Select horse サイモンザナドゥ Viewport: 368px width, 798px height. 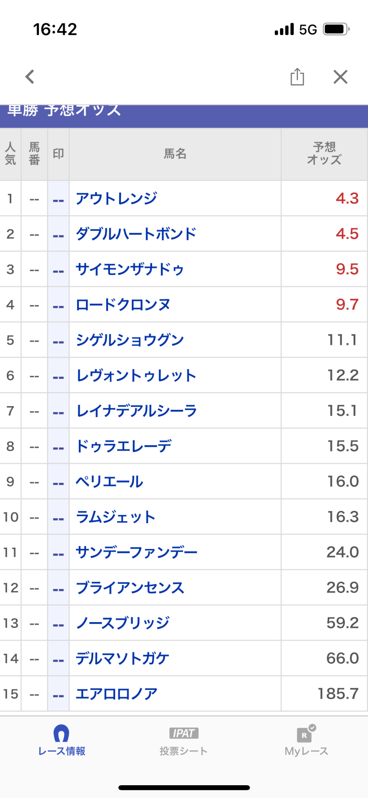coord(130,269)
